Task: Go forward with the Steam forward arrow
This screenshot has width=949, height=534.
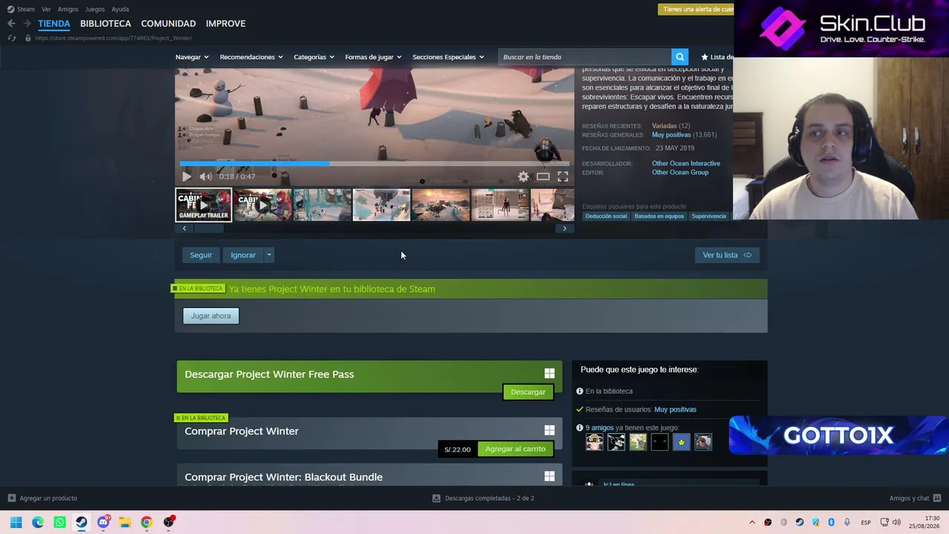Action: [27, 24]
